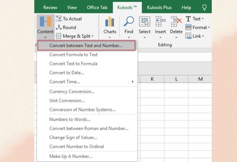237x162 pixels.
Task: Choose Convert Text to Formula
Action: click(x=87, y=64)
